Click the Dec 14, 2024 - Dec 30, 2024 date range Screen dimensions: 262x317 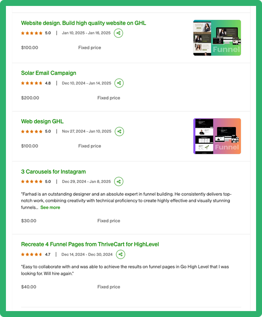87,254
